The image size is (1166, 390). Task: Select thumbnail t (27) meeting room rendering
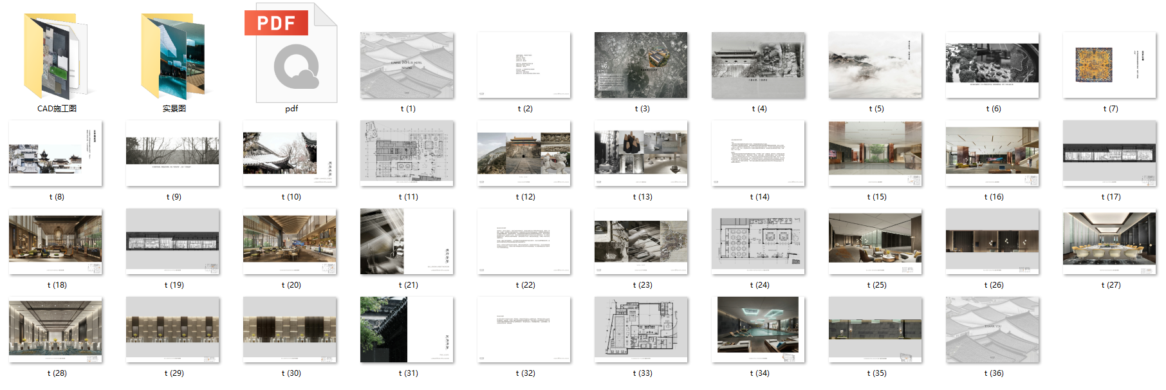point(1109,241)
